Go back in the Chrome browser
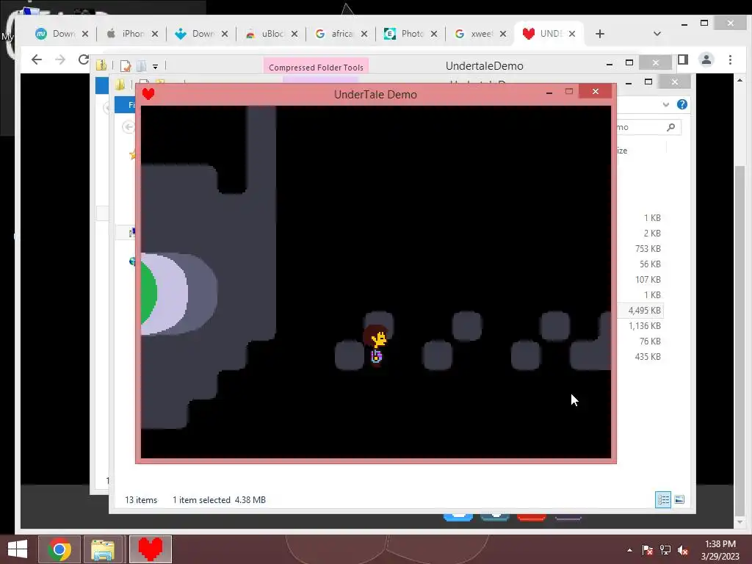The image size is (752, 564). coord(37,59)
